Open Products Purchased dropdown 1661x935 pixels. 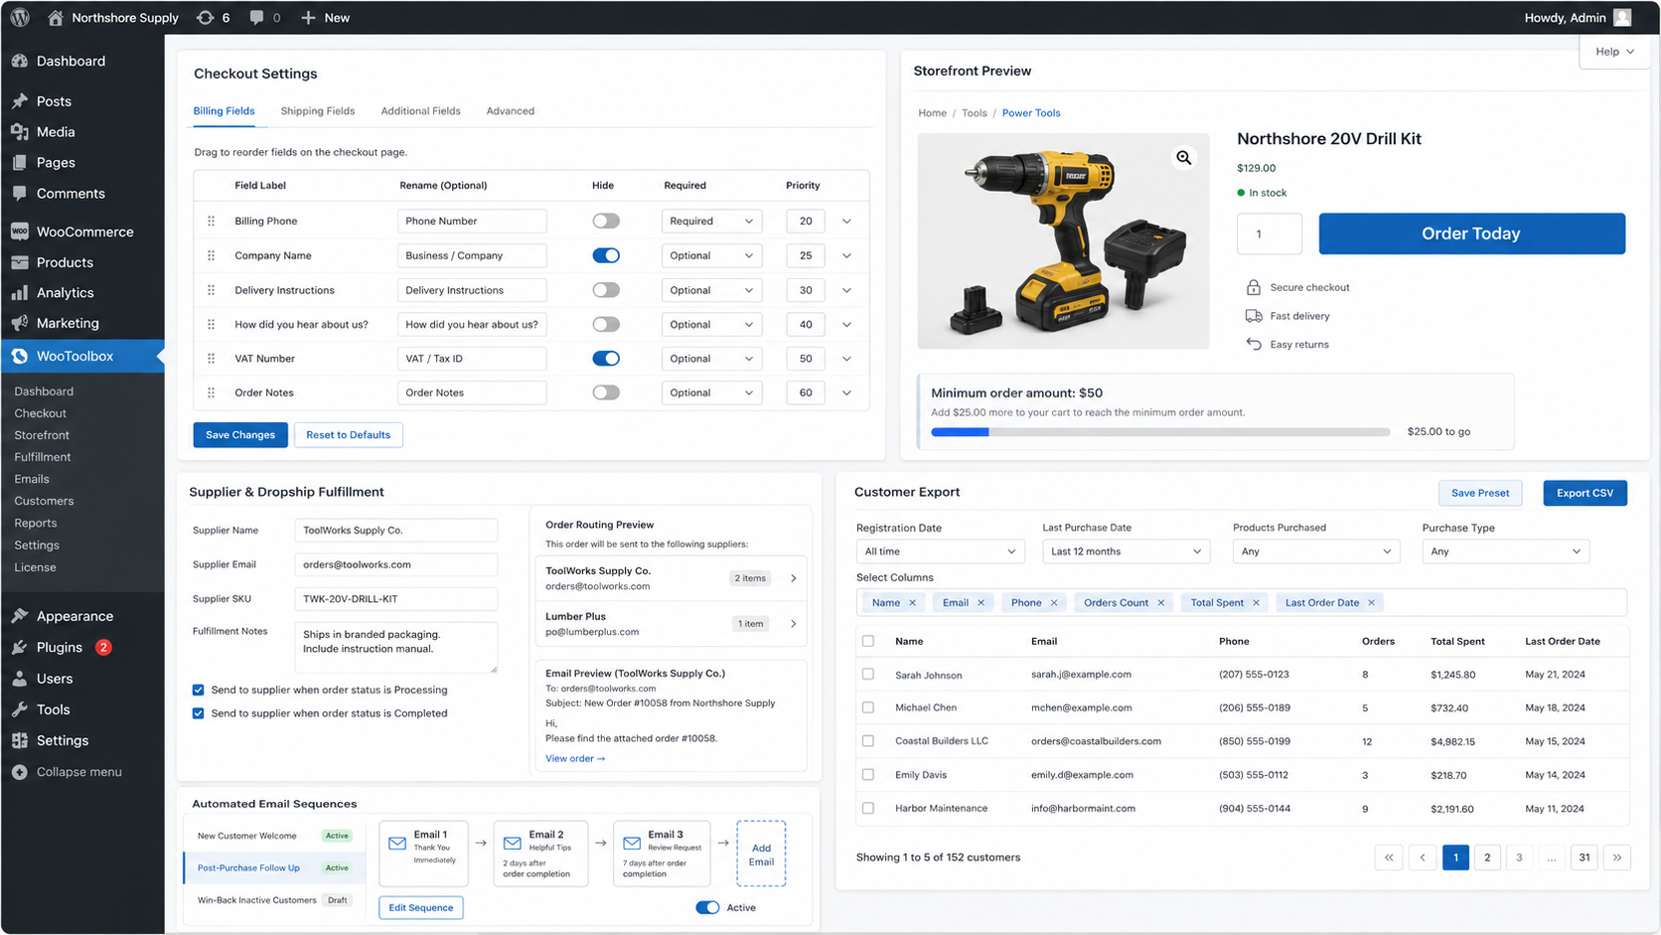pyautogui.click(x=1316, y=551)
